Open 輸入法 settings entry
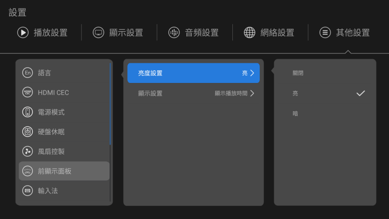The image size is (389, 219). (x=64, y=191)
